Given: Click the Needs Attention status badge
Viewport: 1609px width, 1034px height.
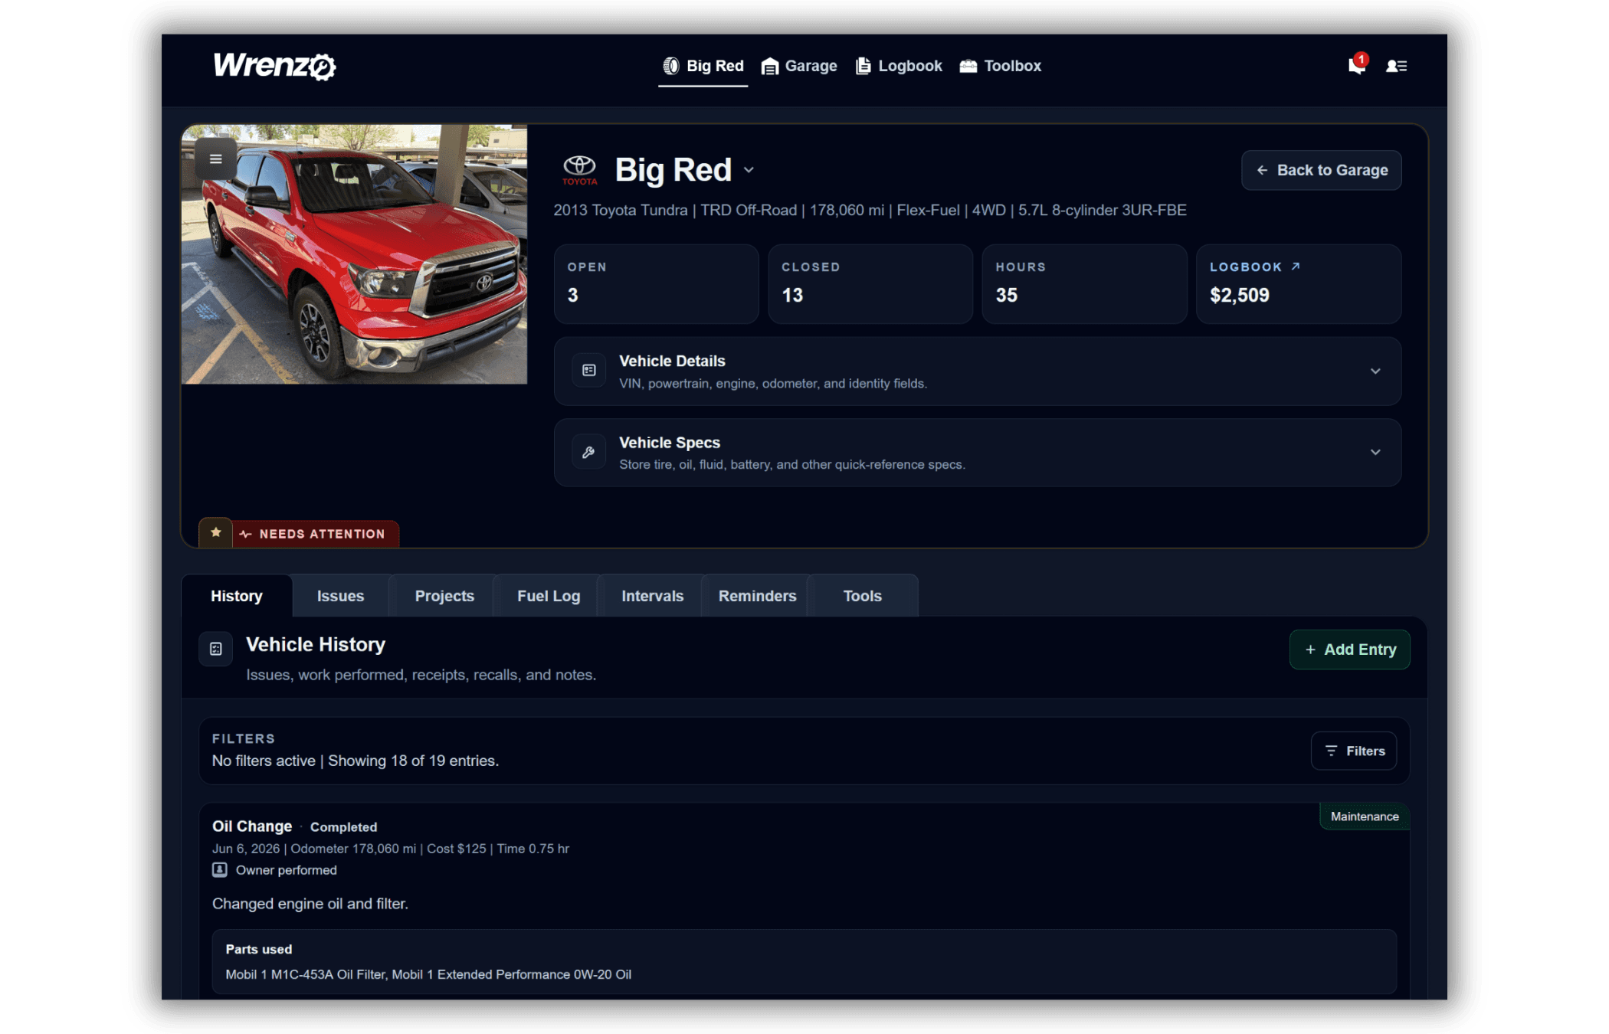Looking at the screenshot, I should click(315, 533).
